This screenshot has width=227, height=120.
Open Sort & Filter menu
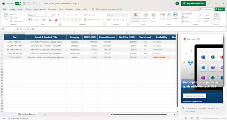(x=200, y=17)
